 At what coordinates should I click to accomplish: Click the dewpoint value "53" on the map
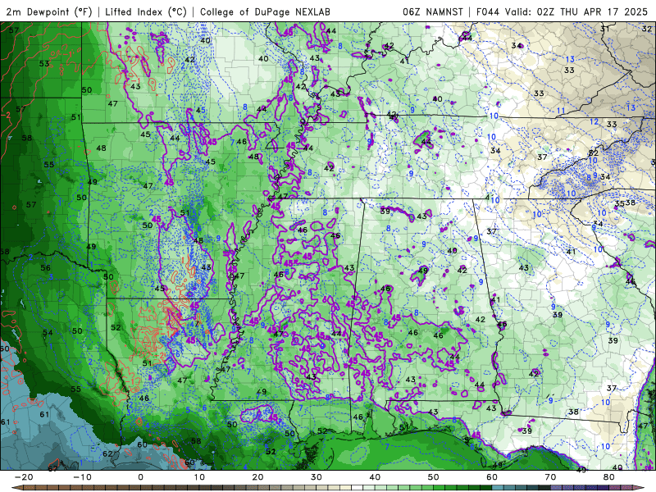(x=44, y=64)
